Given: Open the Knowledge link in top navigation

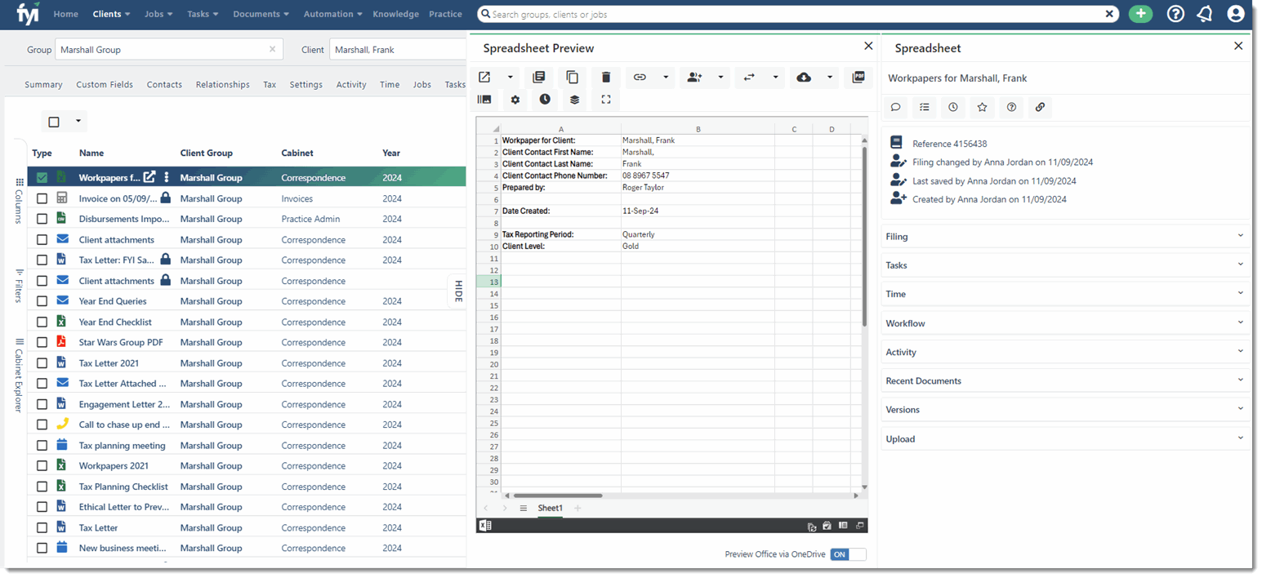Looking at the screenshot, I should 396,14.
